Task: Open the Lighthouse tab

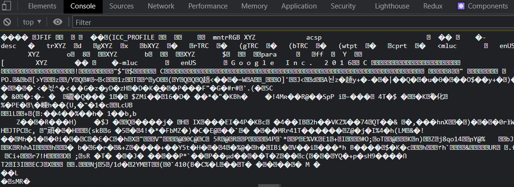Action: tap(392, 6)
